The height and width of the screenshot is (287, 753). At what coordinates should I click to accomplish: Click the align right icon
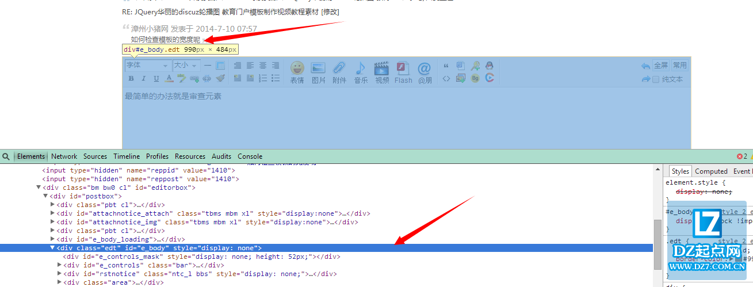click(x=276, y=66)
